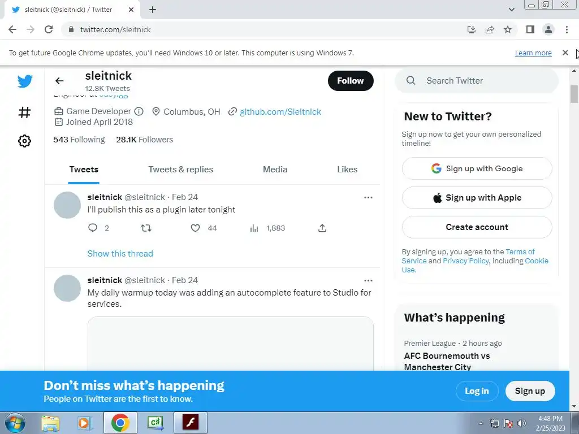Click the Game Developer info icon

coord(139,111)
